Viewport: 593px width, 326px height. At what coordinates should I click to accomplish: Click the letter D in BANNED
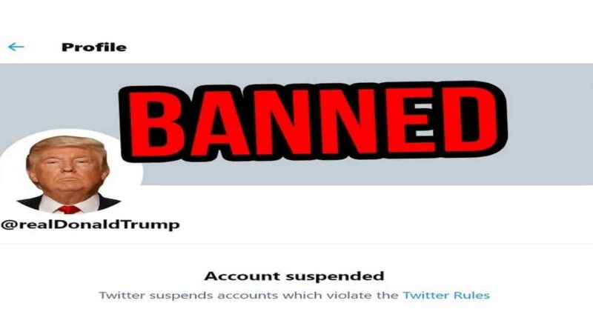(x=470, y=119)
